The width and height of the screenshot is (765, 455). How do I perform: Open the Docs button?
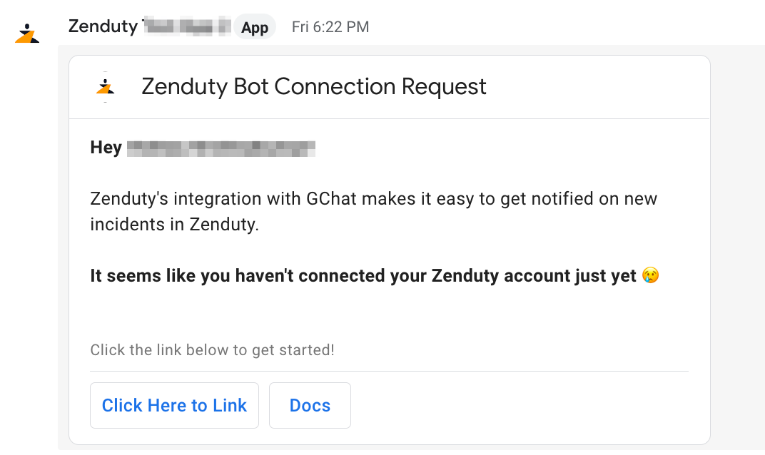click(x=310, y=405)
